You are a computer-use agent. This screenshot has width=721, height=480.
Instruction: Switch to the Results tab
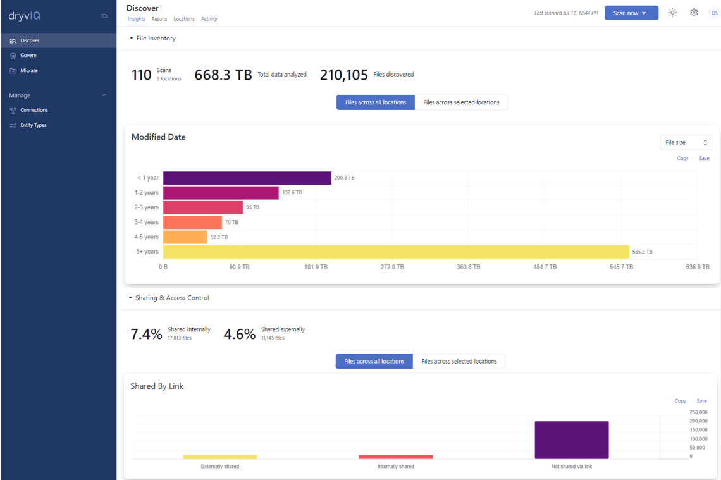point(159,19)
